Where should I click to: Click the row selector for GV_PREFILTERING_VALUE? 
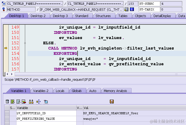[7, 119]
